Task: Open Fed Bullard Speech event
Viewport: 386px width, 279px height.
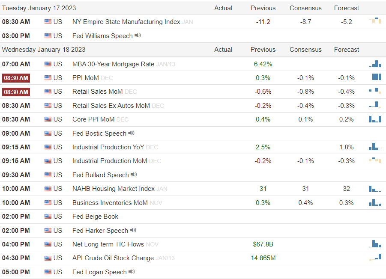Action: click(x=100, y=175)
